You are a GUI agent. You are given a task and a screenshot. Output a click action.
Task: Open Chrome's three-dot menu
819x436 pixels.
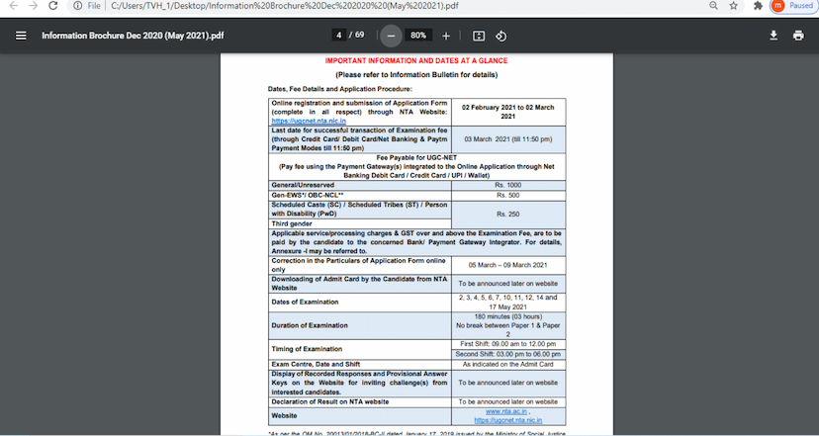click(813, 6)
